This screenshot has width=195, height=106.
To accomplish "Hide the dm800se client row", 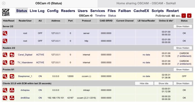I will click(x=5, y=98).
